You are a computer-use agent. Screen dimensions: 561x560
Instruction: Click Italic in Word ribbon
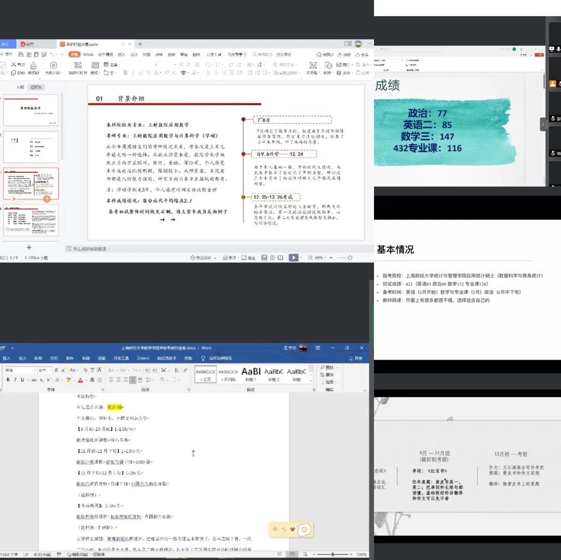point(15,380)
